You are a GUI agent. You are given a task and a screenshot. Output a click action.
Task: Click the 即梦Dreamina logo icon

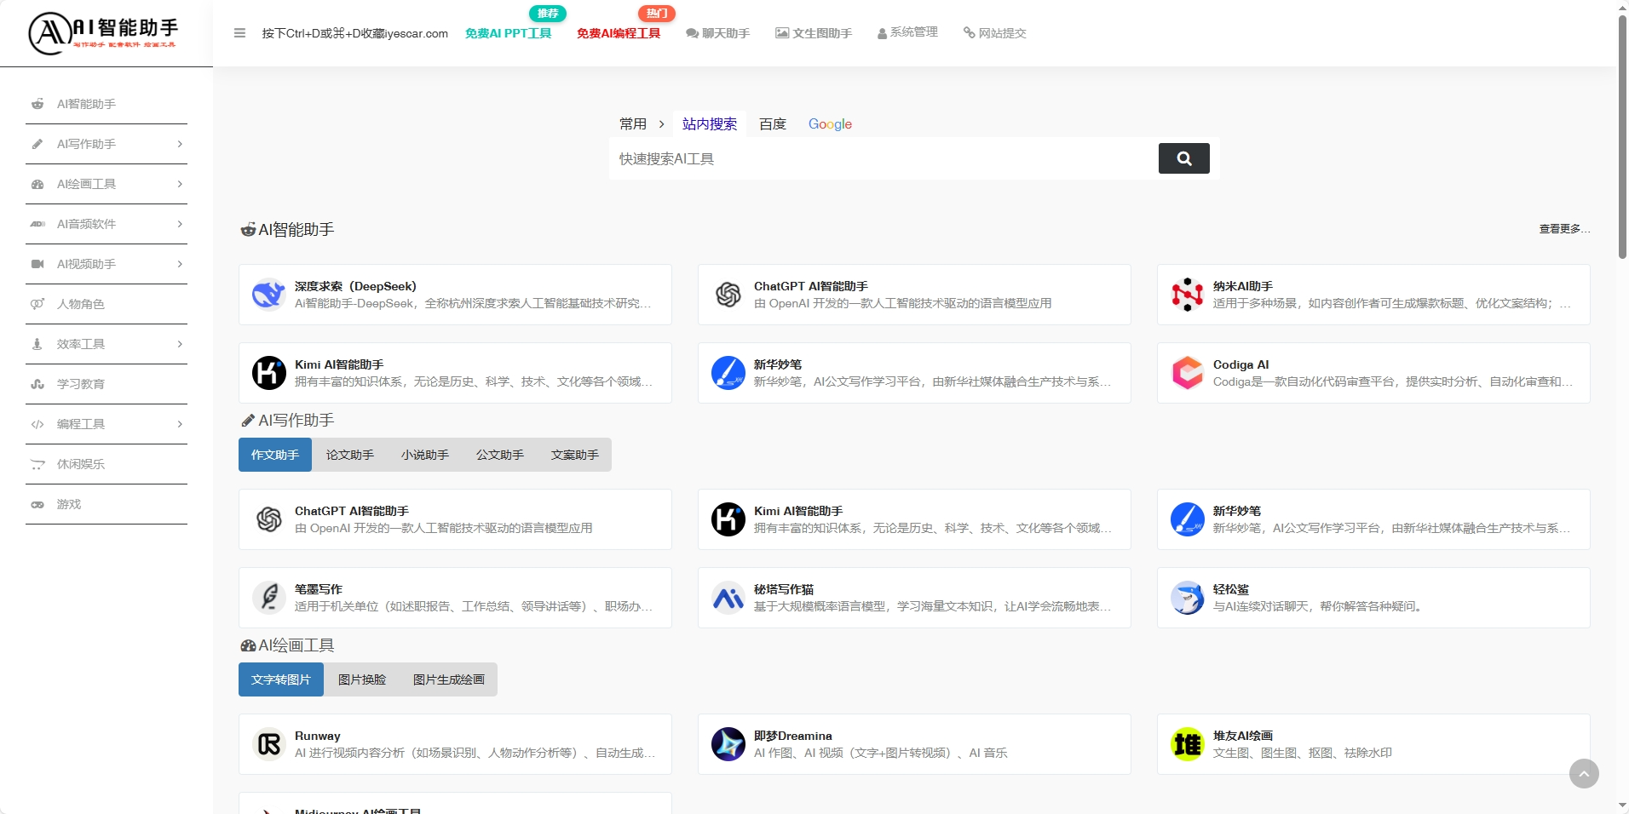coord(728,744)
